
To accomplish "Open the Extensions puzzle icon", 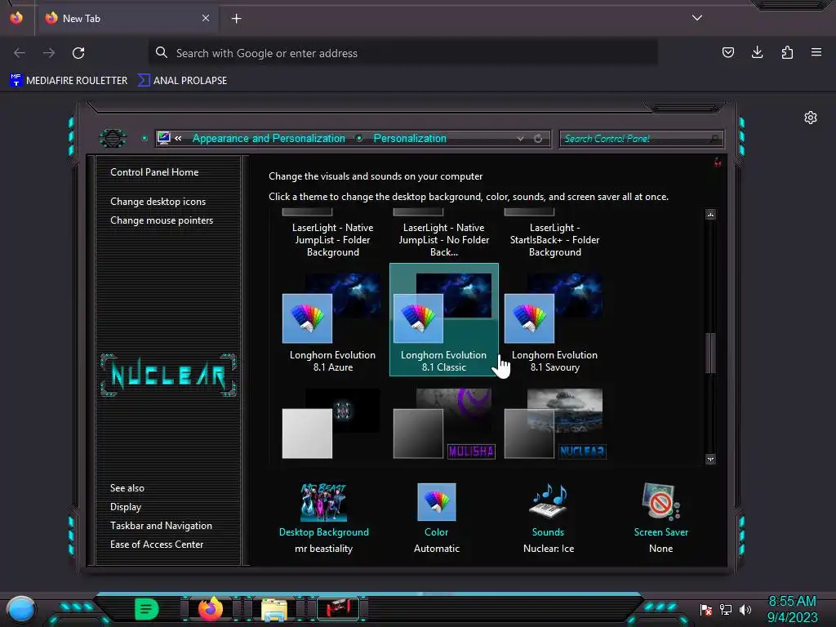I will [x=786, y=52].
